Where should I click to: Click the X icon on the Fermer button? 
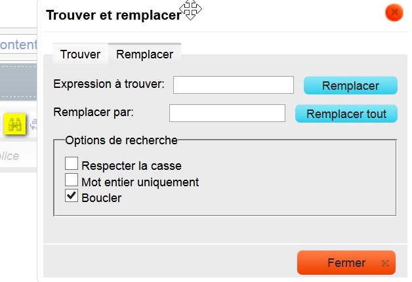(x=384, y=264)
